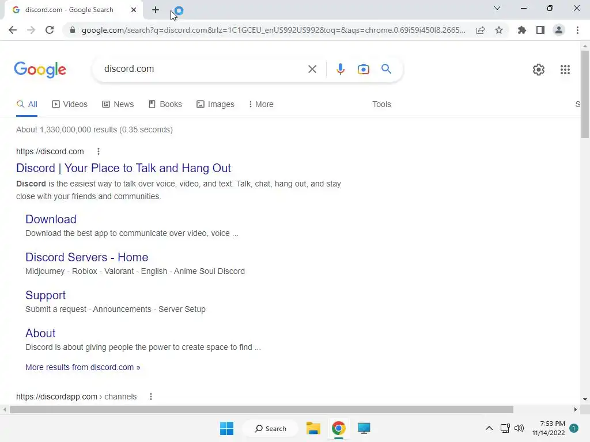Click the horizontal scrollbar thumb

(x=262, y=409)
